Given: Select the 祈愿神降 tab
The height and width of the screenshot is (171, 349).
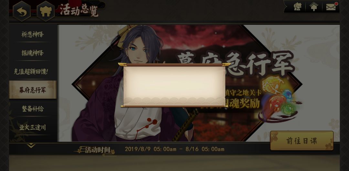Looking at the screenshot, I should (x=33, y=35).
